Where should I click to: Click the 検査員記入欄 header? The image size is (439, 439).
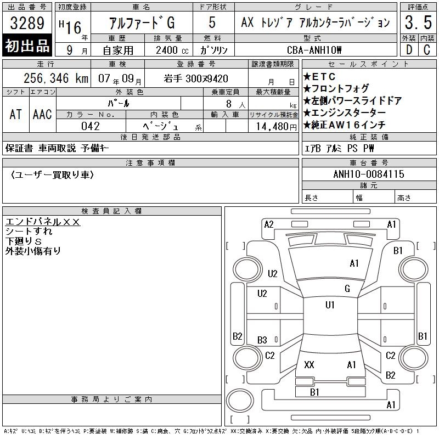click(112, 211)
